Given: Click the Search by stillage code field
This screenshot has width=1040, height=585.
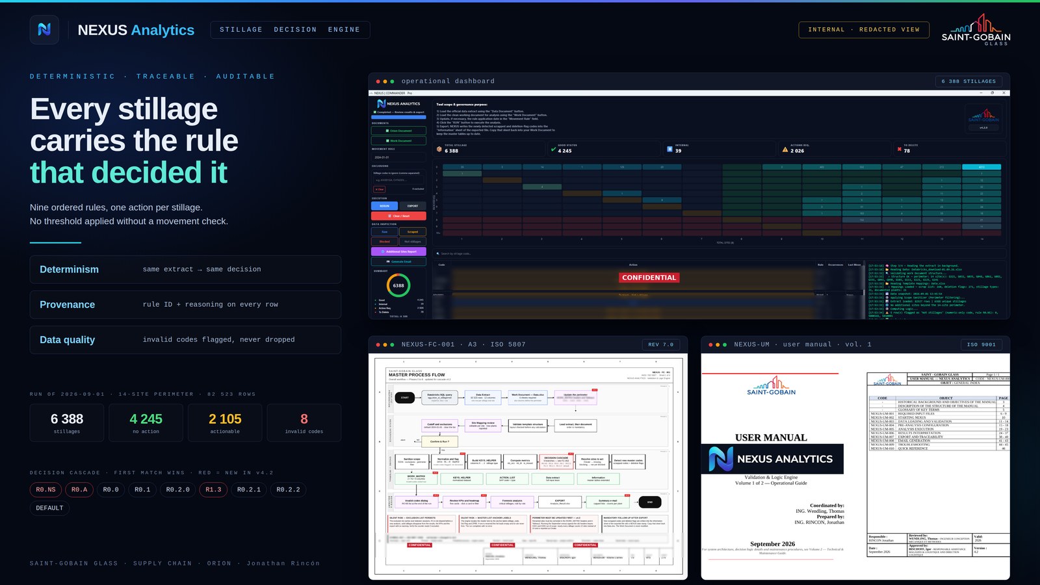Looking at the screenshot, I should point(720,253).
